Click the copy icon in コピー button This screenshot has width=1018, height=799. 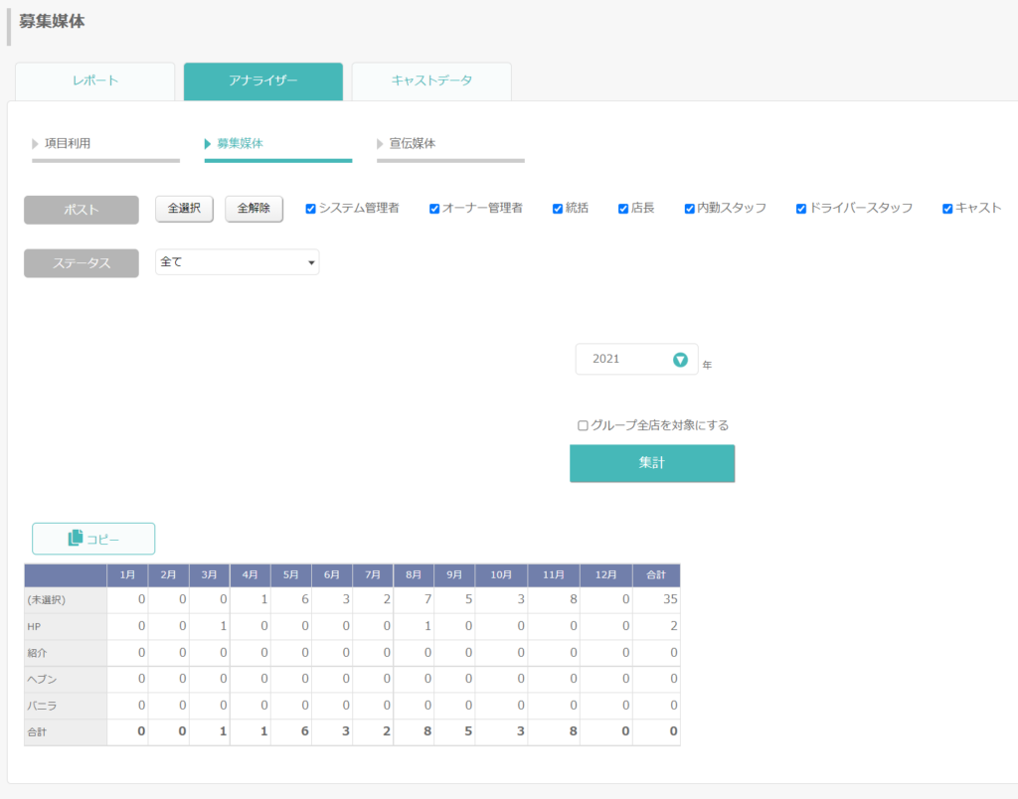tap(76, 538)
